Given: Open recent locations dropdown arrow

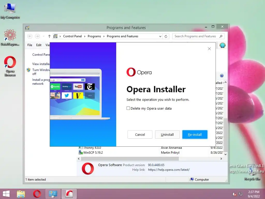Looking at the screenshot, I should pyautogui.click(x=43, y=36).
